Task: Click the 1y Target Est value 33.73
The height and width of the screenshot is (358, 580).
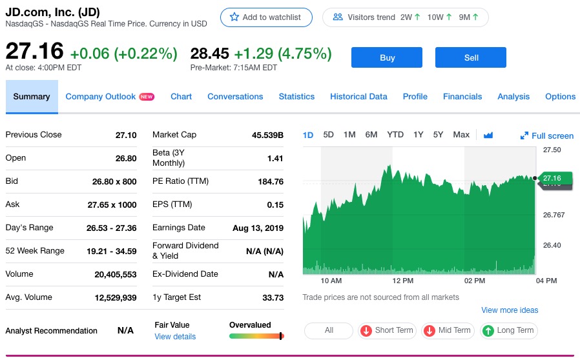Action: [x=273, y=298]
